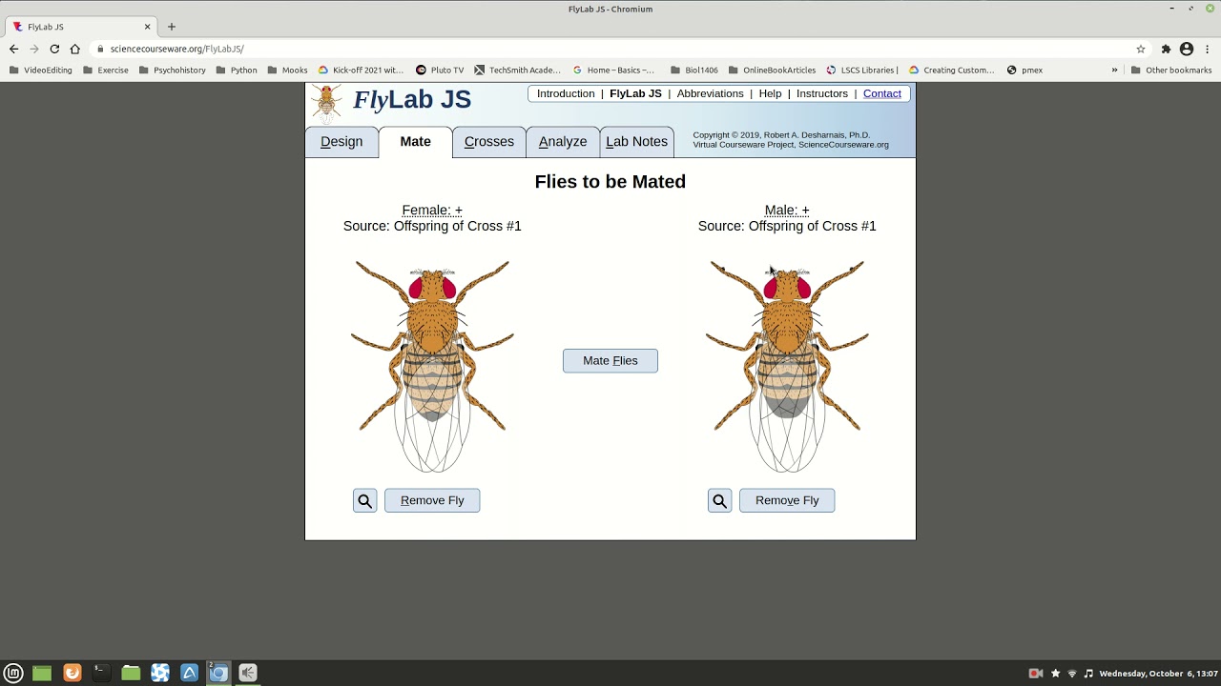This screenshot has width=1221, height=686.
Task: Click the star tray icon
Action: point(1055,674)
